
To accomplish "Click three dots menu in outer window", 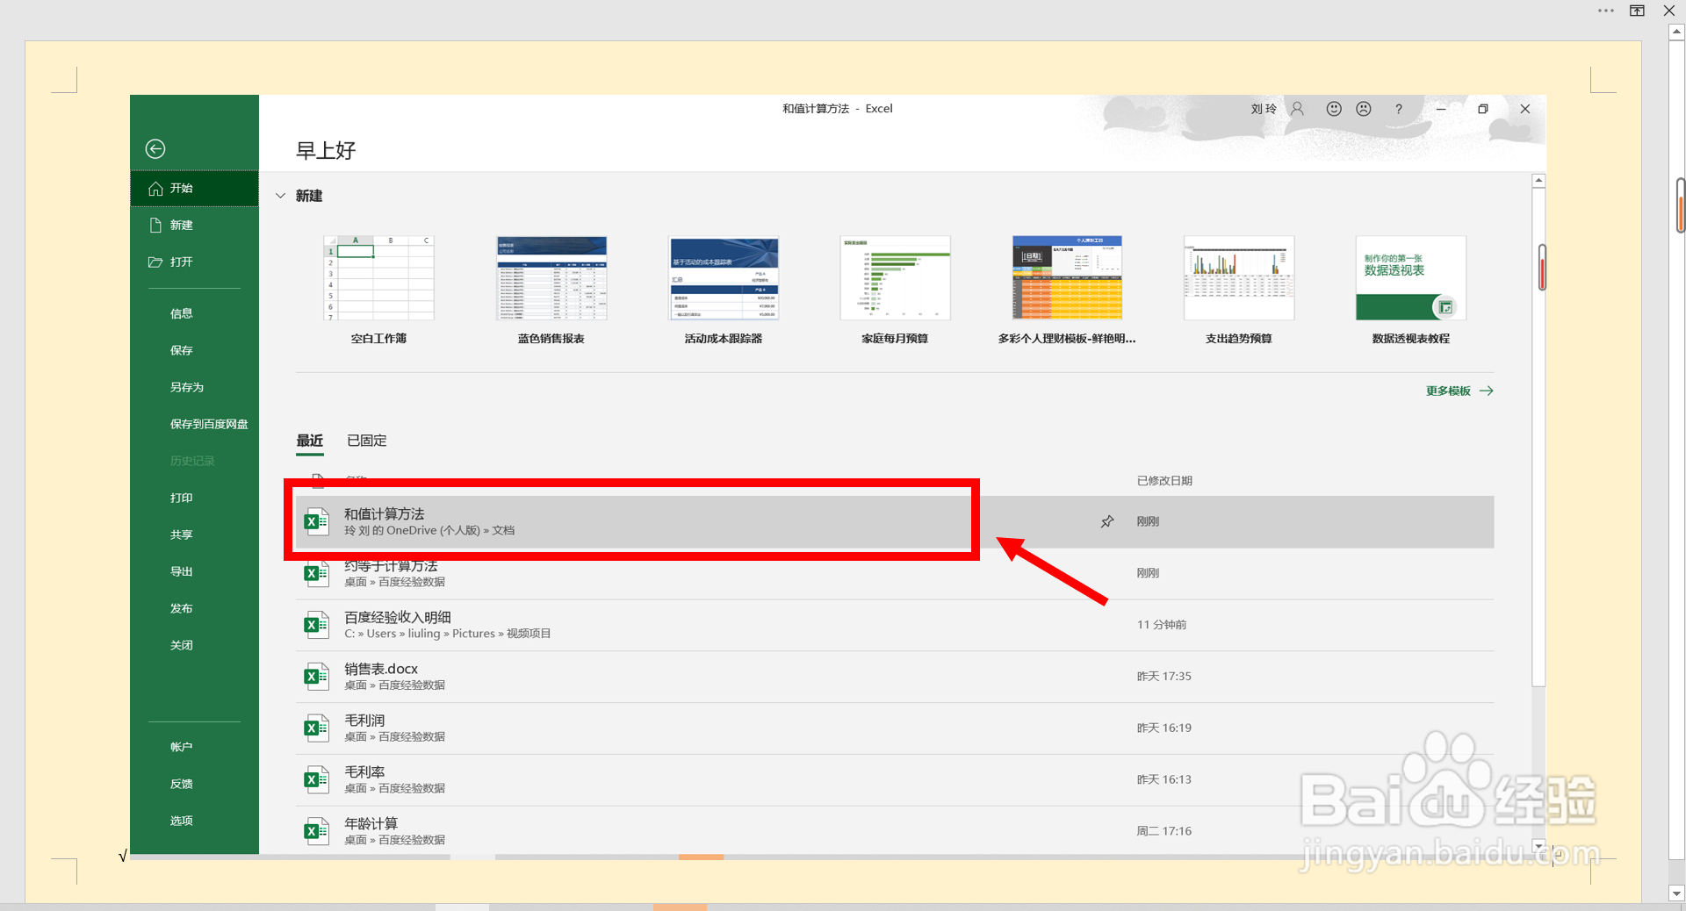I will point(1606,11).
